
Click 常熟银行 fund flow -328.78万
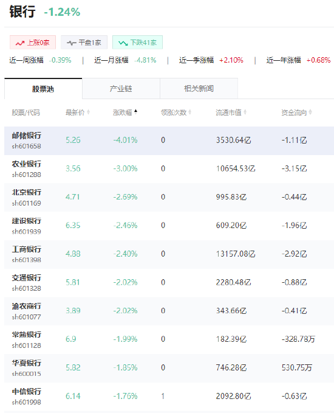(x=298, y=339)
